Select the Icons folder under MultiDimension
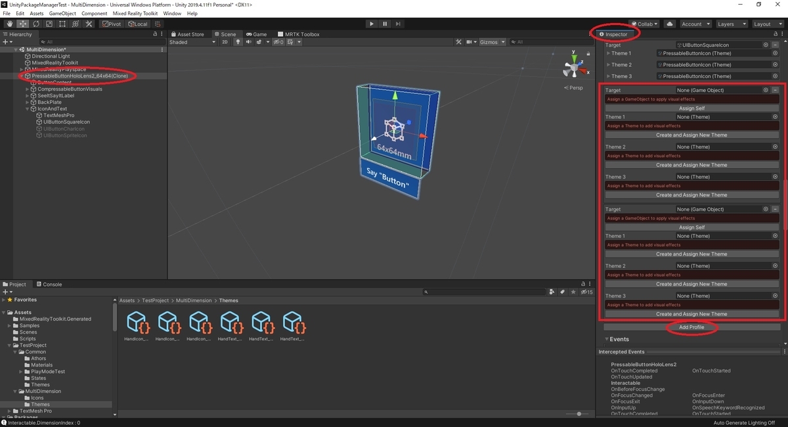788x427 pixels. pyautogui.click(x=37, y=398)
